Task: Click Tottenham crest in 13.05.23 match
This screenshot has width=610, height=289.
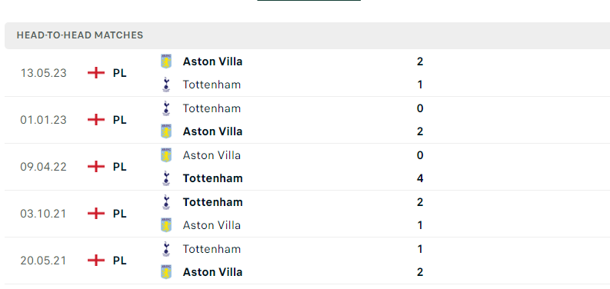Action: pos(166,85)
